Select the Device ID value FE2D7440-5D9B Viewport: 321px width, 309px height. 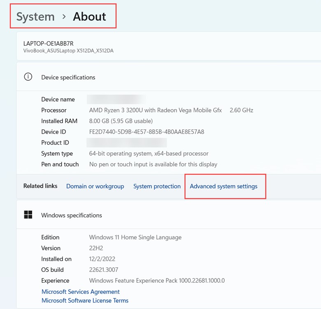click(x=147, y=132)
